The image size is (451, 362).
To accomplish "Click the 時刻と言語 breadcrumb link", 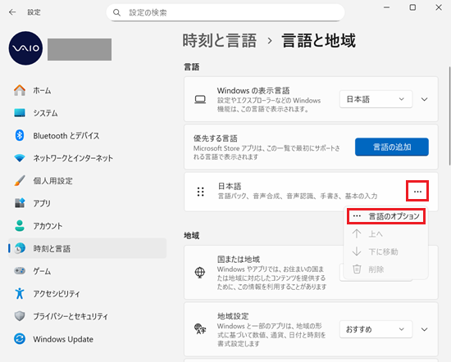I will click(220, 40).
